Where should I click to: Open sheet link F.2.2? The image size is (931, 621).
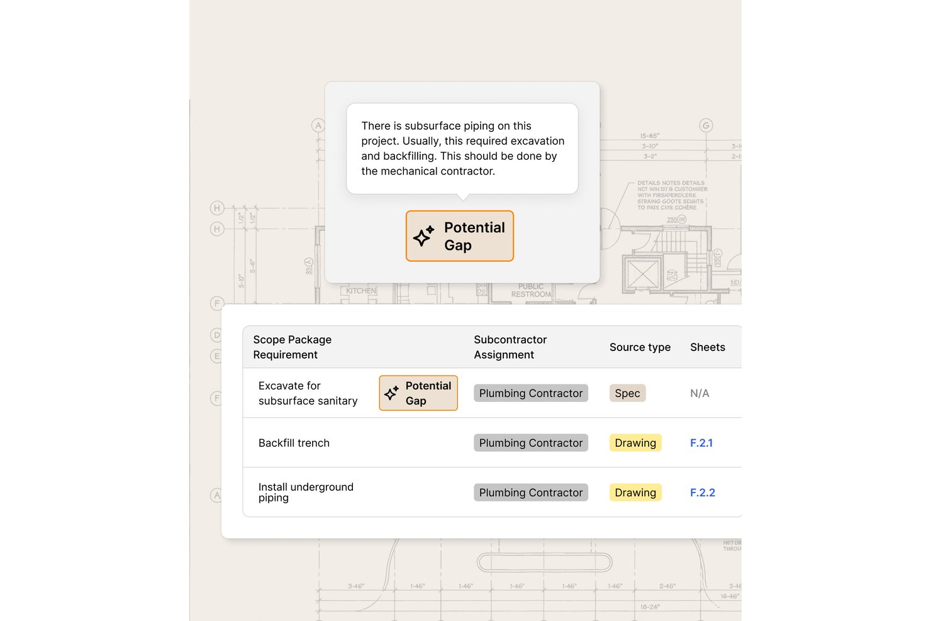[x=703, y=493]
